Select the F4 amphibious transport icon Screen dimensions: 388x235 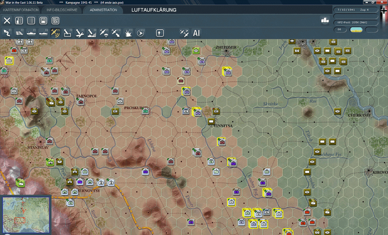tap(43, 33)
